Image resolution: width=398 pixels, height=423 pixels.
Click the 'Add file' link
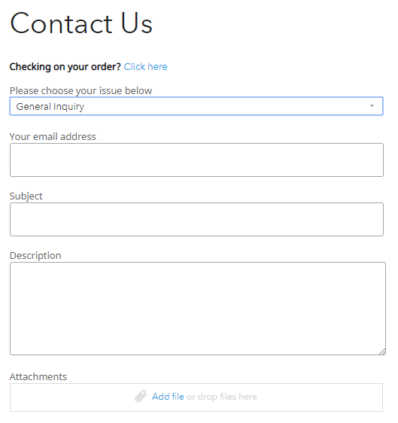point(168,397)
